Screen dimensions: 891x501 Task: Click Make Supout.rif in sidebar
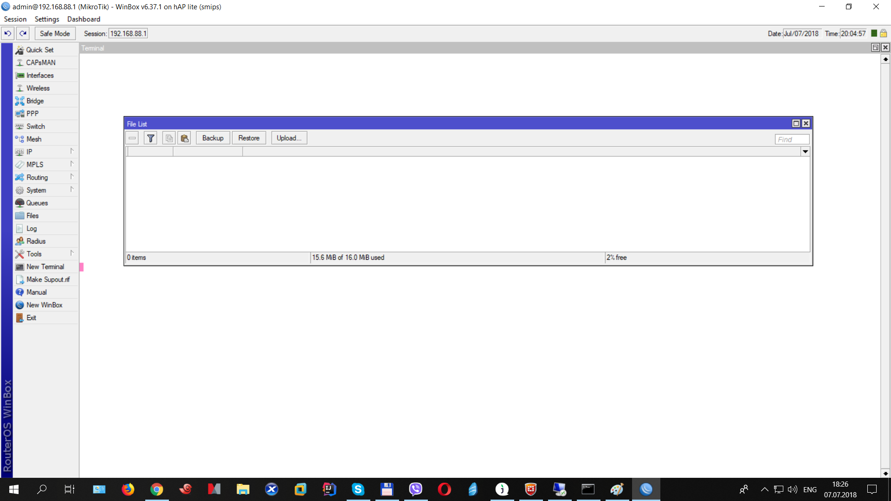[x=46, y=279]
